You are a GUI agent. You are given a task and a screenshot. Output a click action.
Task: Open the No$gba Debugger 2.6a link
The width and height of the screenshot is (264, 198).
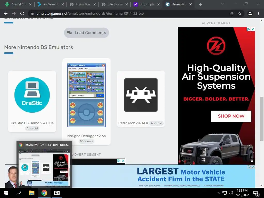click(x=86, y=136)
